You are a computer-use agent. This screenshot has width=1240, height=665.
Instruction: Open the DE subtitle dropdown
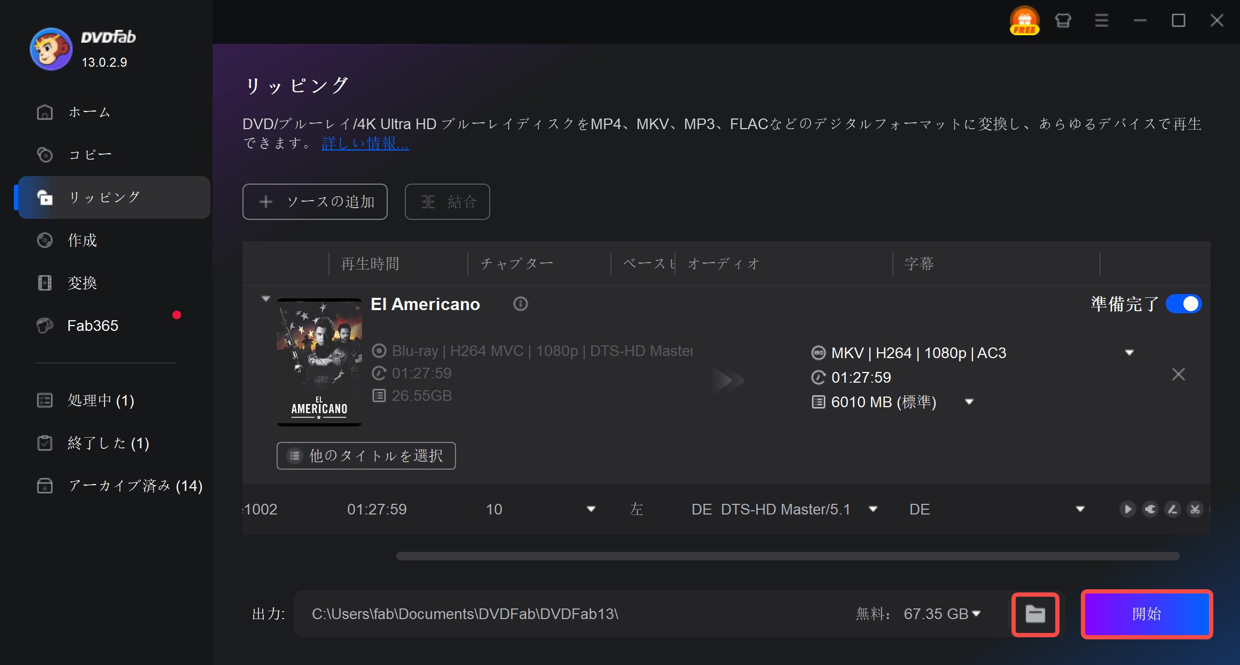pos(1080,509)
